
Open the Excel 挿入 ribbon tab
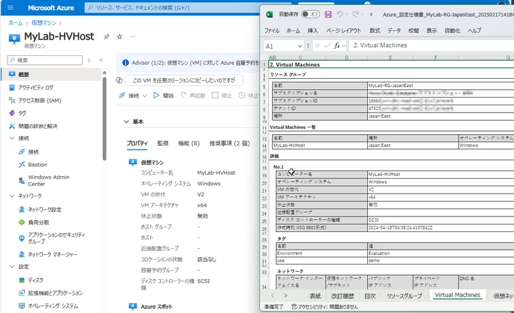click(312, 31)
